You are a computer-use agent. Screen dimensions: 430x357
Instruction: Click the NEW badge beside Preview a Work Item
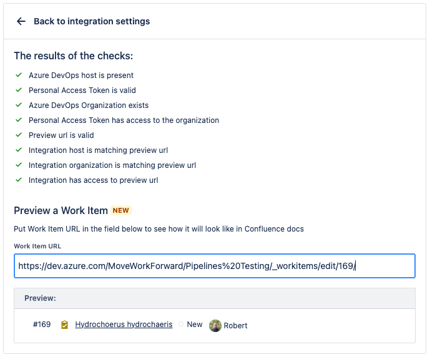pyautogui.click(x=121, y=210)
